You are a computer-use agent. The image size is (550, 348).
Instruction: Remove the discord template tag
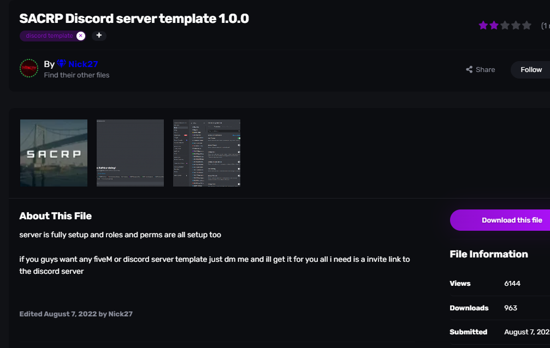click(x=81, y=36)
